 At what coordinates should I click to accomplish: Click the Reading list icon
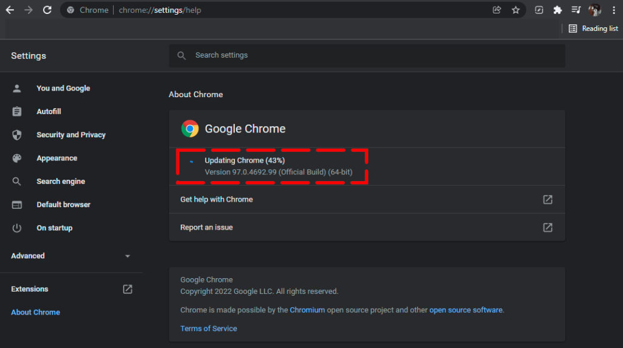point(573,29)
